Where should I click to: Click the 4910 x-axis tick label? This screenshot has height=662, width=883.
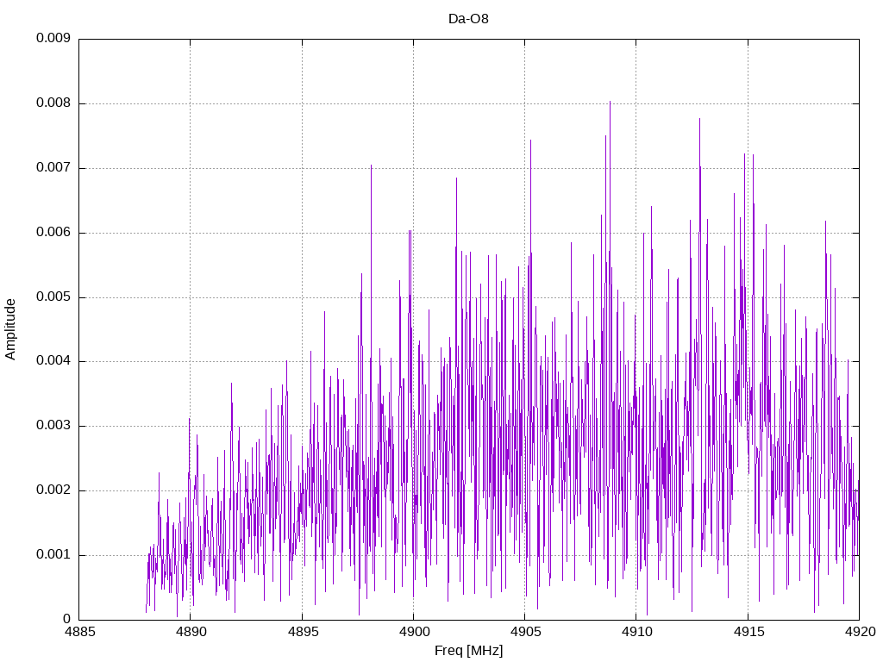point(637,632)
